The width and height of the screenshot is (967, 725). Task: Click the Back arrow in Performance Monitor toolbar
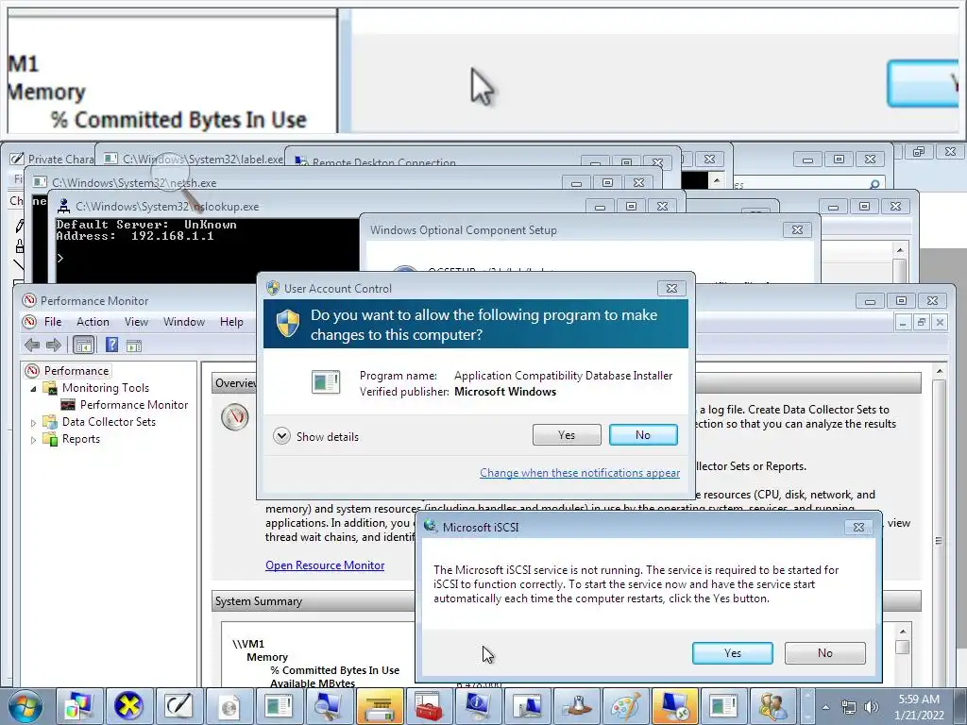(32, 346)
